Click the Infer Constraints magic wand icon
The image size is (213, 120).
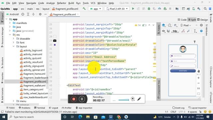click(x=188, y=31)
